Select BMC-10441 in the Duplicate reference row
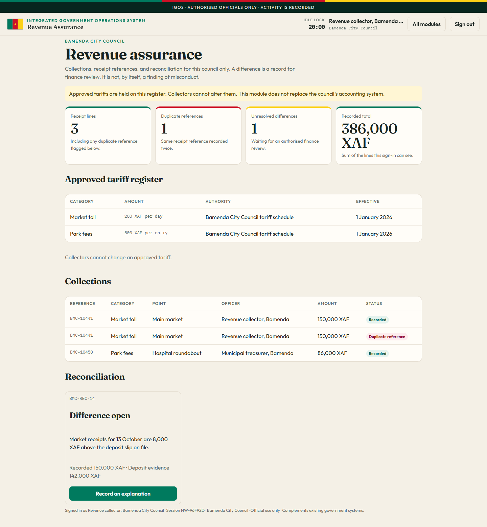 pos(82,335)
